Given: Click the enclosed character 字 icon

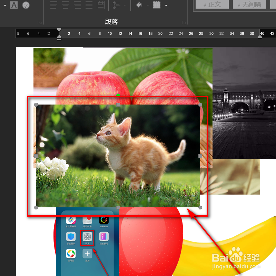Looking at the screenshot, I should pos(26,5).
